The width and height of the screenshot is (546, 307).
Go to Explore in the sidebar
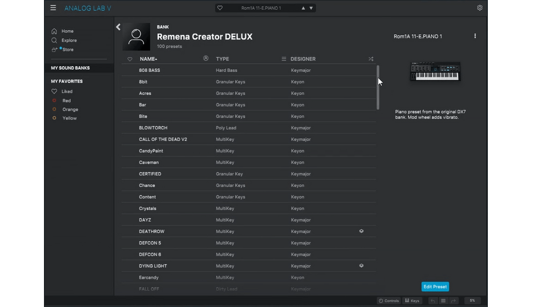pyautogui.click(x=69, y=40)
